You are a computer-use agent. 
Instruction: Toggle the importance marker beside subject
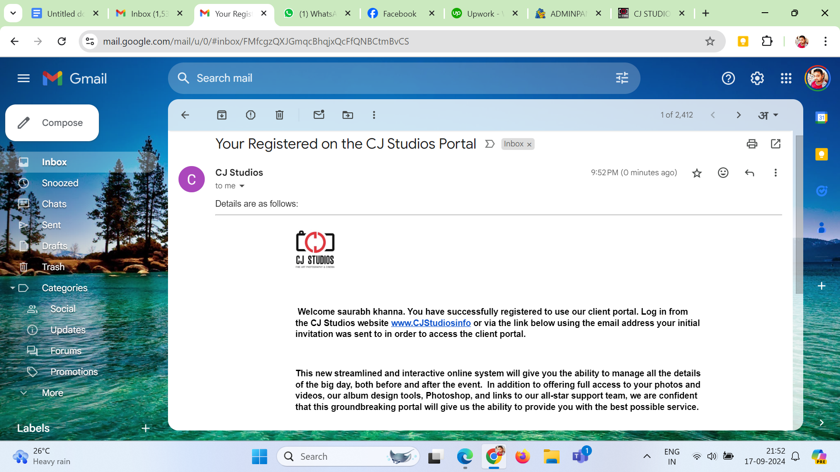(490, 144)
